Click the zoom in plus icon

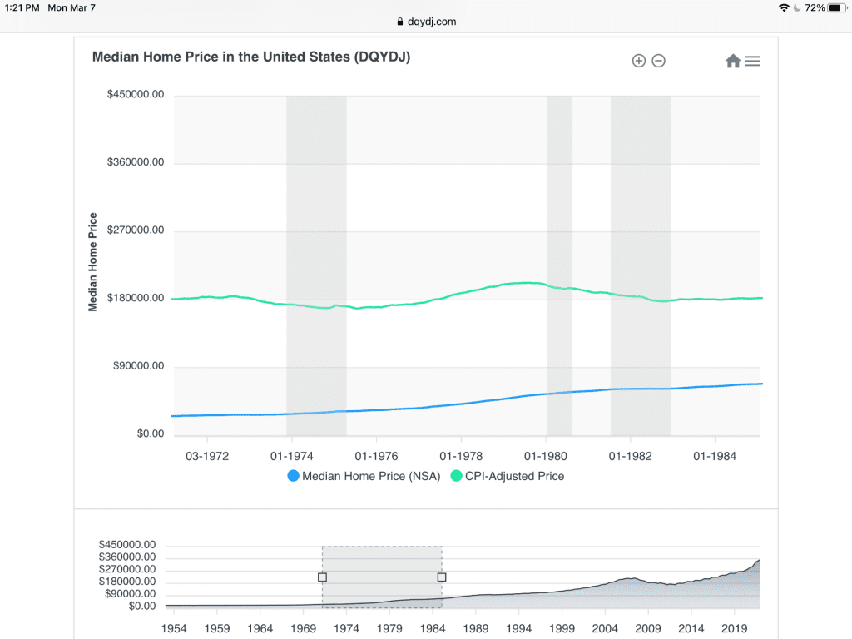pyautogui.click(x=639, y=61)
